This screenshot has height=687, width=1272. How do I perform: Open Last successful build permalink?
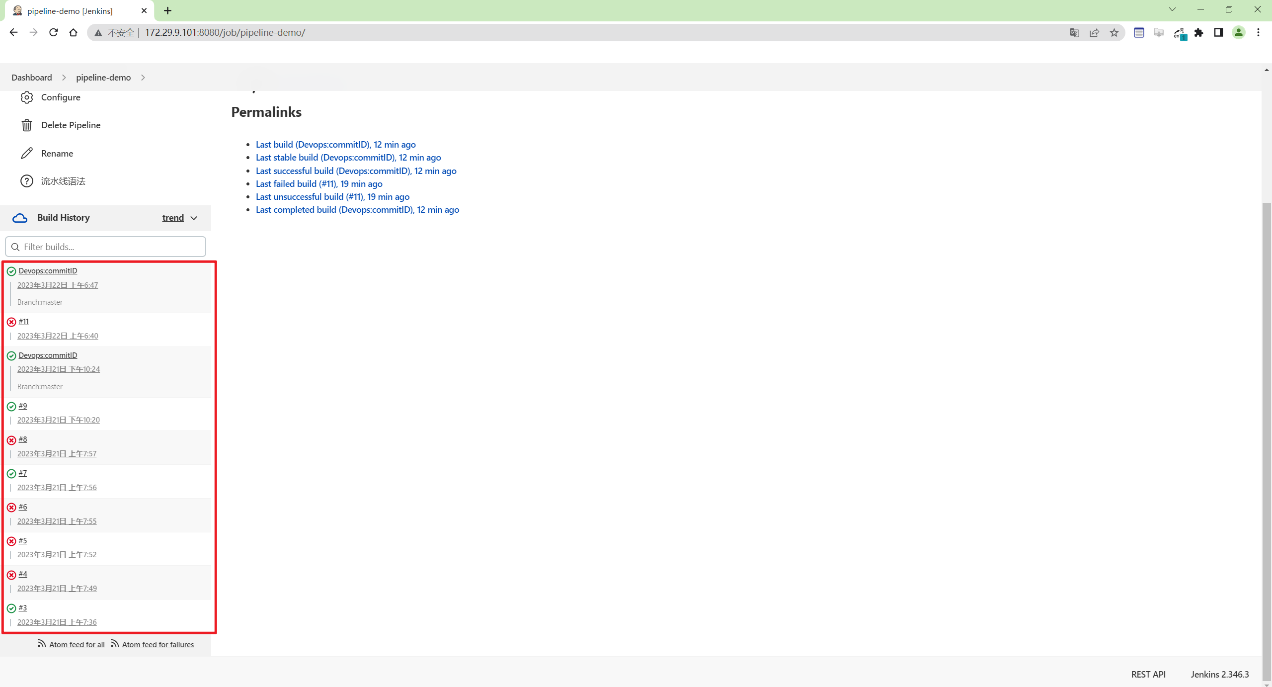point(356,171)
